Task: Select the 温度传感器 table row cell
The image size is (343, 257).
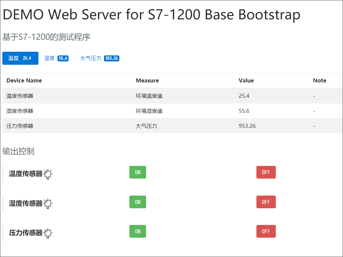Action: [20, 96]
